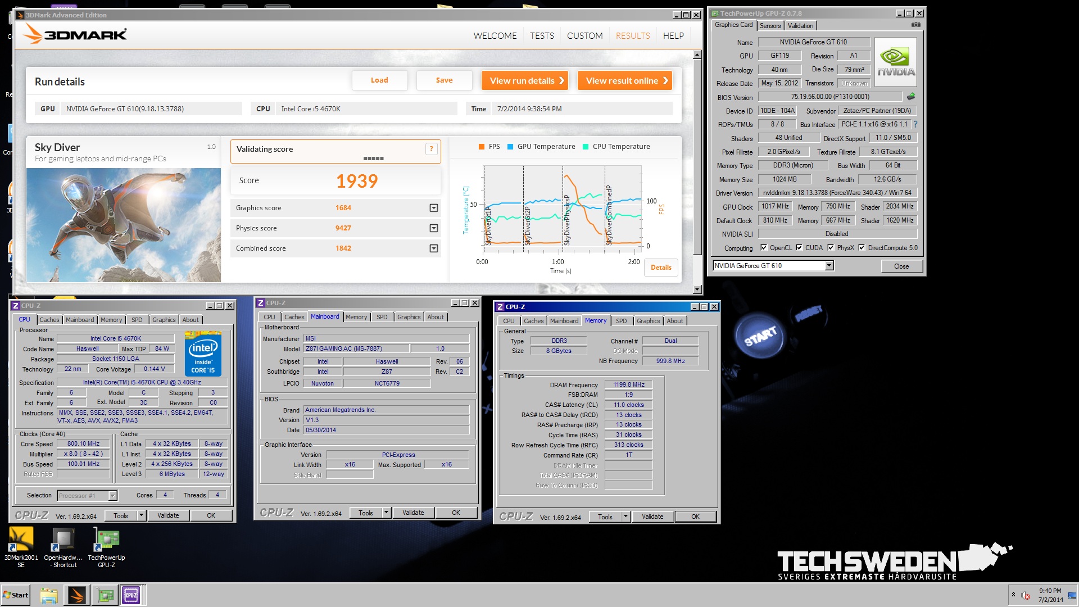
Task: Click the title bar icon of the 3DMark window
Action: click(20, 15)
